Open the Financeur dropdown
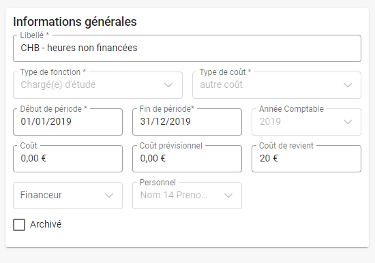The width and height of the screenshot is (375, 263). (67, 196)
